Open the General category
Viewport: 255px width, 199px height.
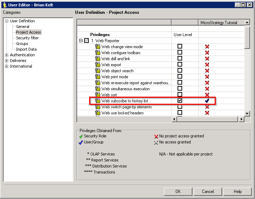(x=23, y=27)
